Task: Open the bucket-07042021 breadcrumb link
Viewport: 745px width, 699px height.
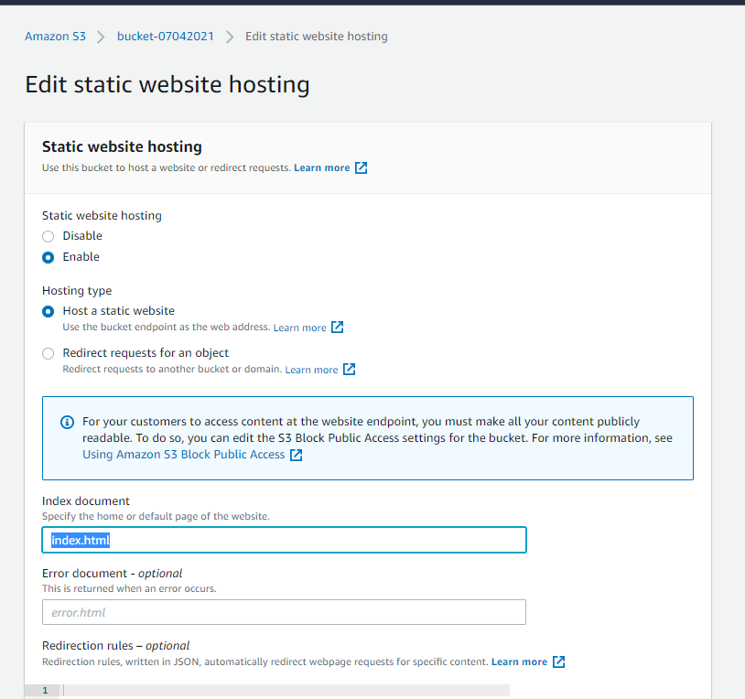Action: [x=165, y=36]
